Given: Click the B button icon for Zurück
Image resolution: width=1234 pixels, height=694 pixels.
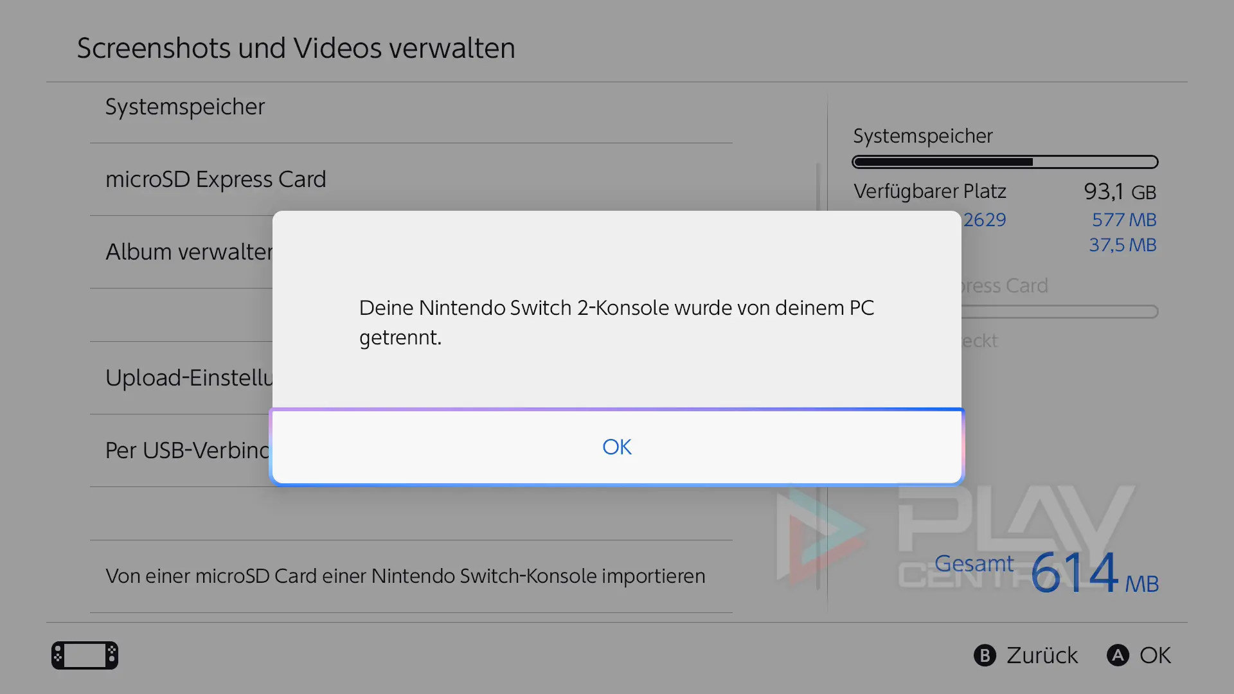Looking at the screenshot, I should coord(985,655).
